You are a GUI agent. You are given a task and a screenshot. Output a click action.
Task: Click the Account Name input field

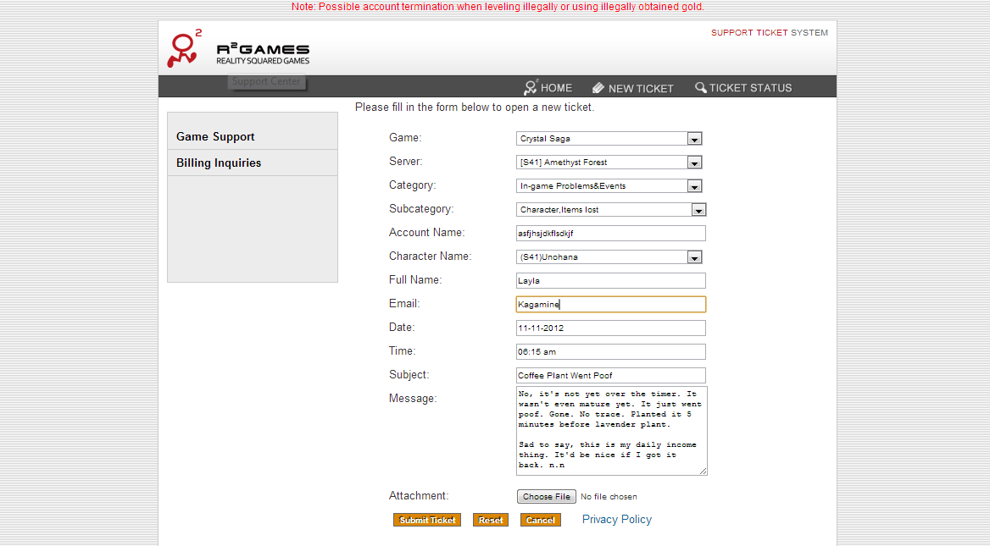[610, 234]
